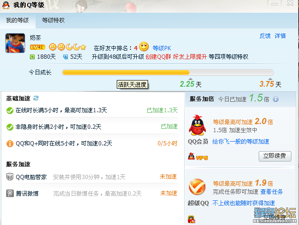Image resolution: width=299 pixels, height=225 pixels.
Task: Open the 等级PK link
Action: point(162,48)
